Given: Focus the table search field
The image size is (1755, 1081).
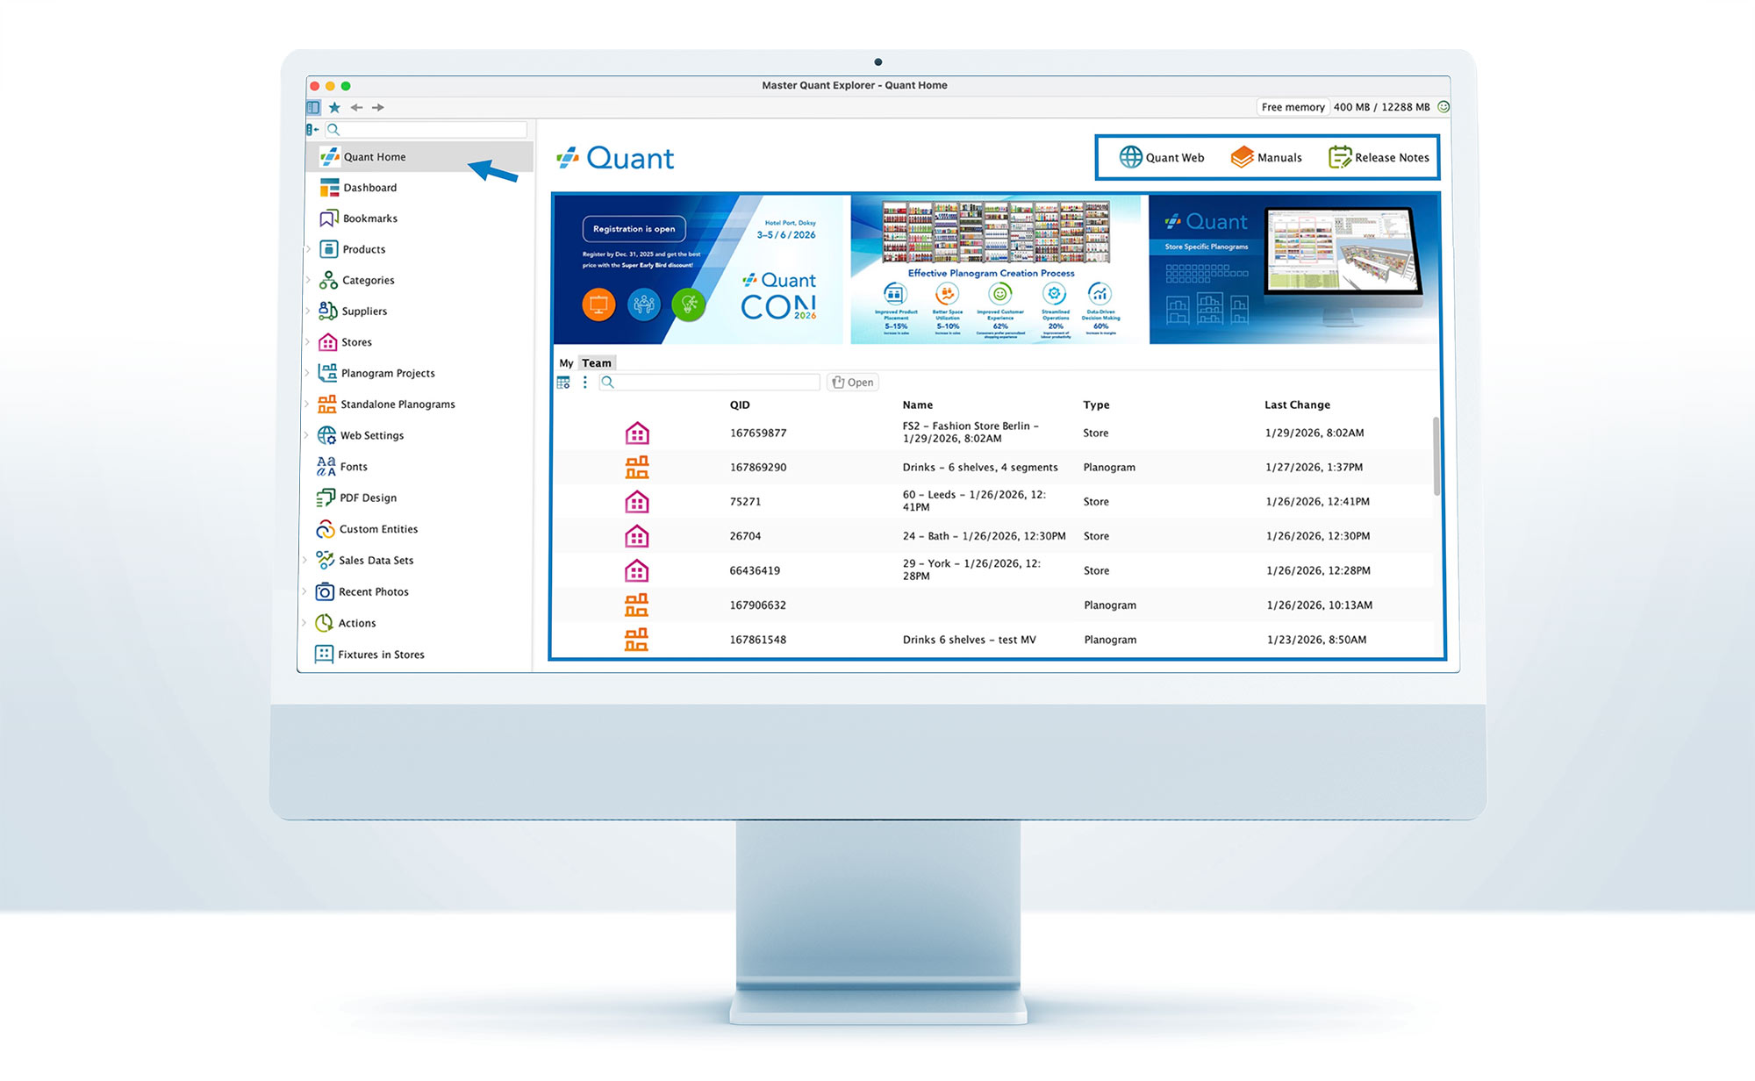Looking at the screenshot, I should 709,383.
